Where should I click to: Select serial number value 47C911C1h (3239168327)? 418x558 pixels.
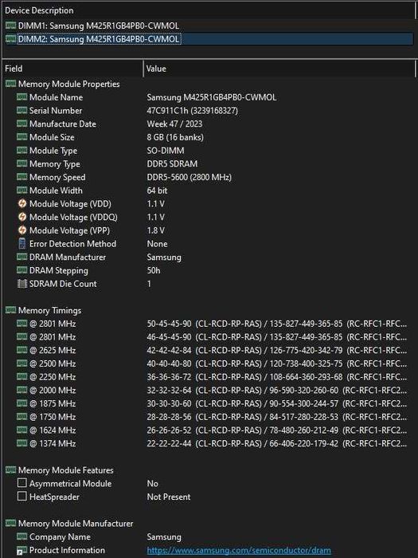point(193,110)
